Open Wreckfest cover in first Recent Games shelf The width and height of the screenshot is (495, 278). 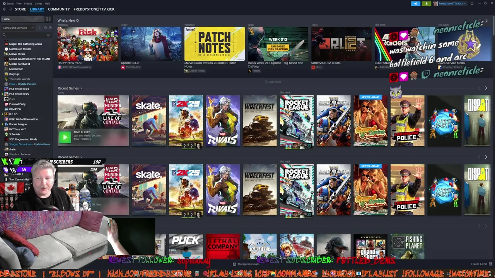tap(260, 121)
